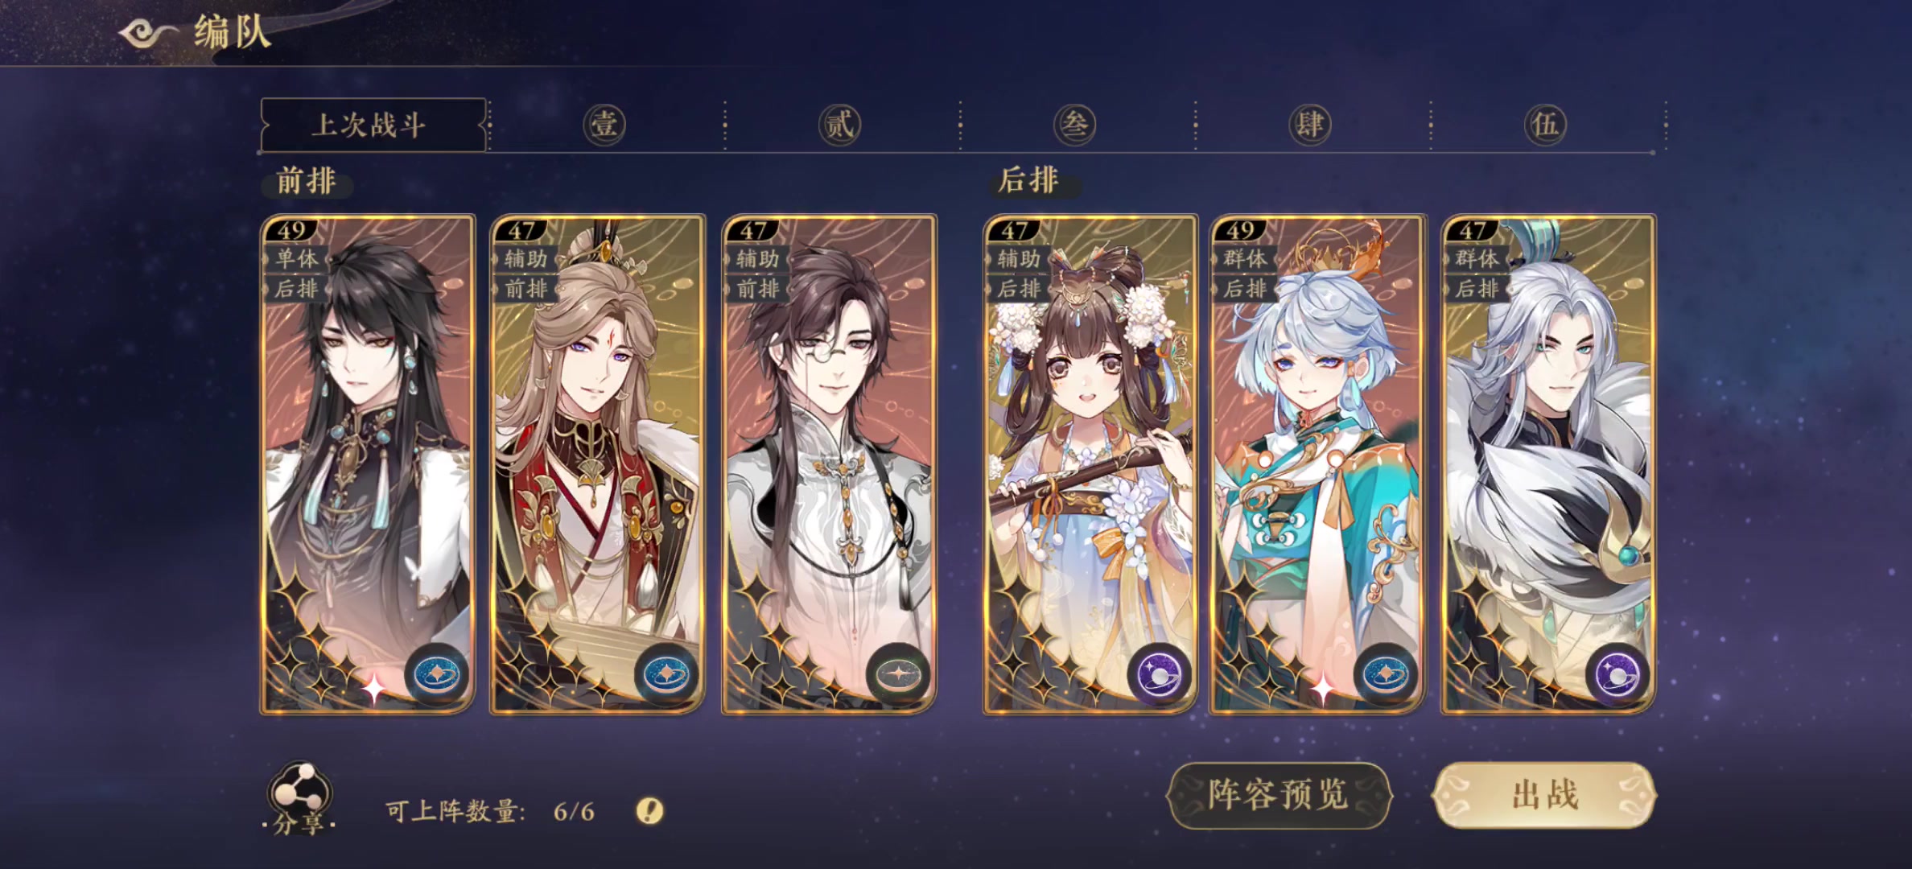The height and width of the screenshot is (869, 1912).
Task: Tap purple planet orb on white-haired character card
Action: pyautogui.click(x=1617, y=674)
